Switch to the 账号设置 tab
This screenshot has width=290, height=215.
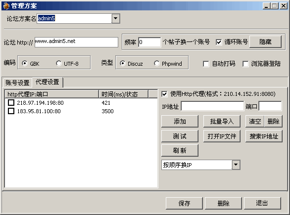17,83
